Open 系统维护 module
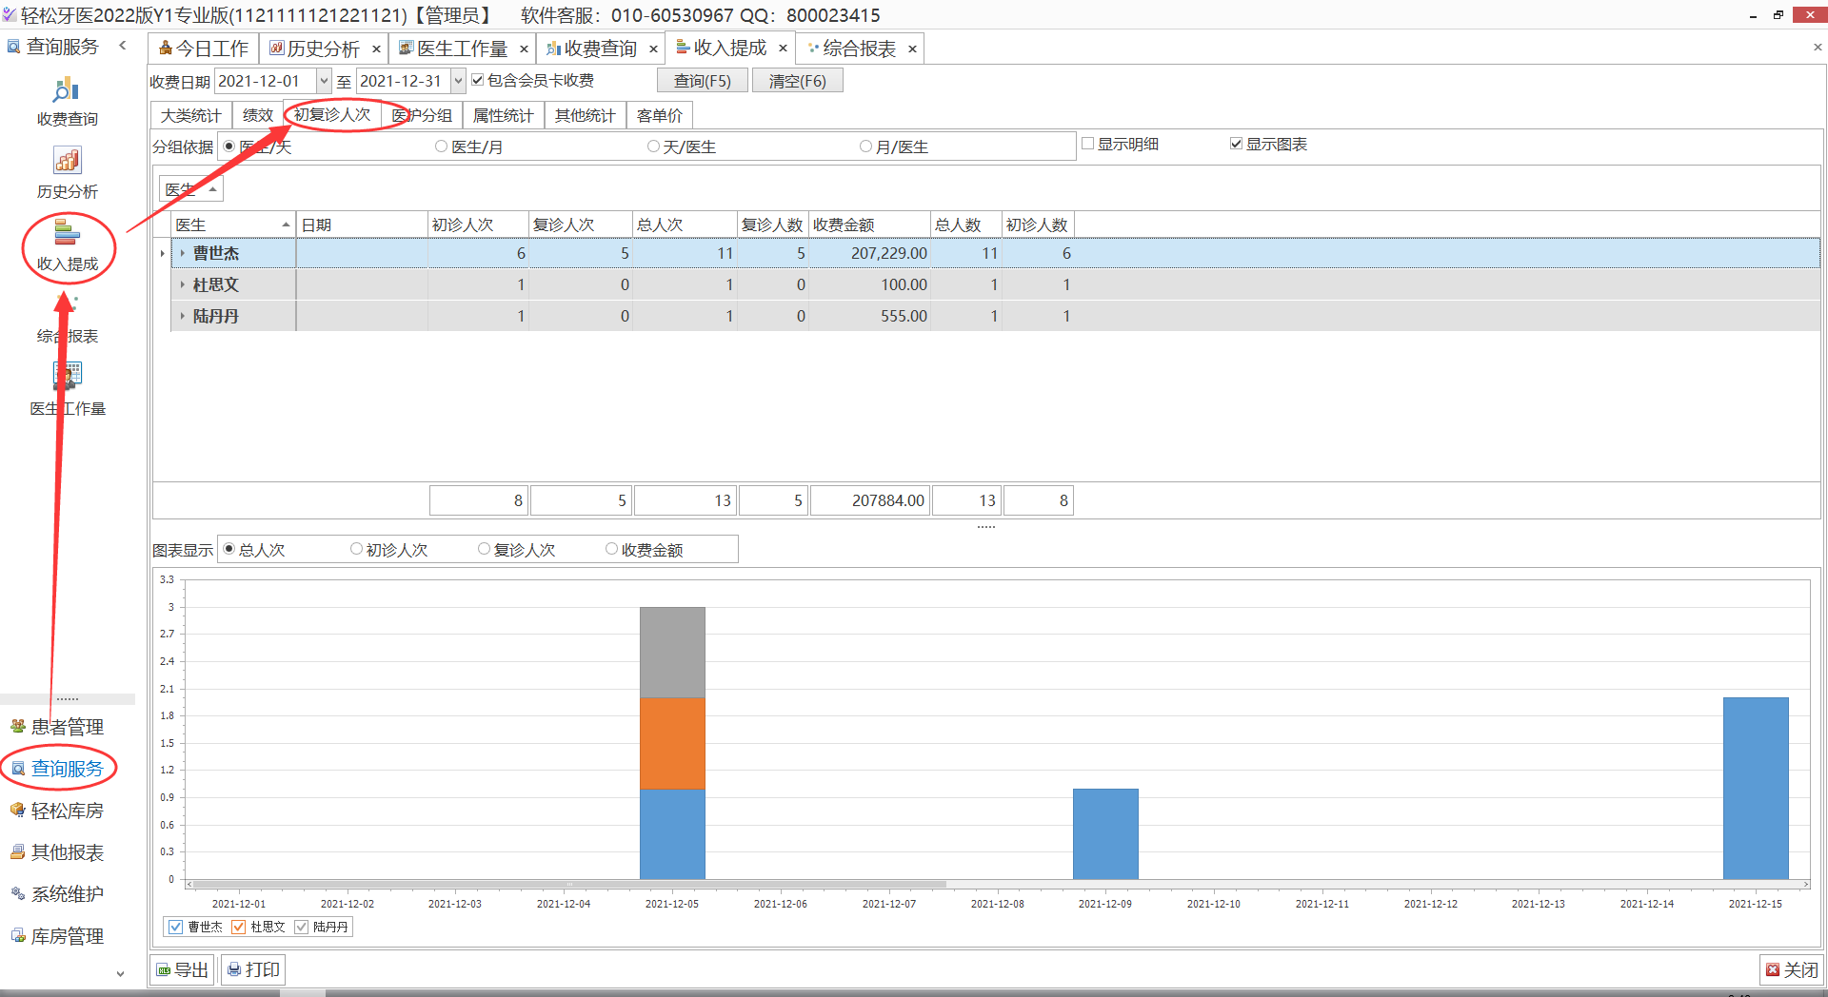Viewport: 1828px width, 997px height. pos(67,894)
